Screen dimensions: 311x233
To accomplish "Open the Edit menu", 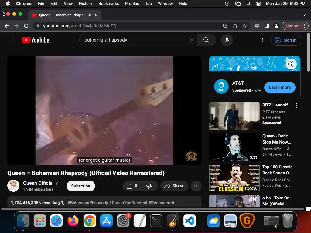I will point(54,3).
